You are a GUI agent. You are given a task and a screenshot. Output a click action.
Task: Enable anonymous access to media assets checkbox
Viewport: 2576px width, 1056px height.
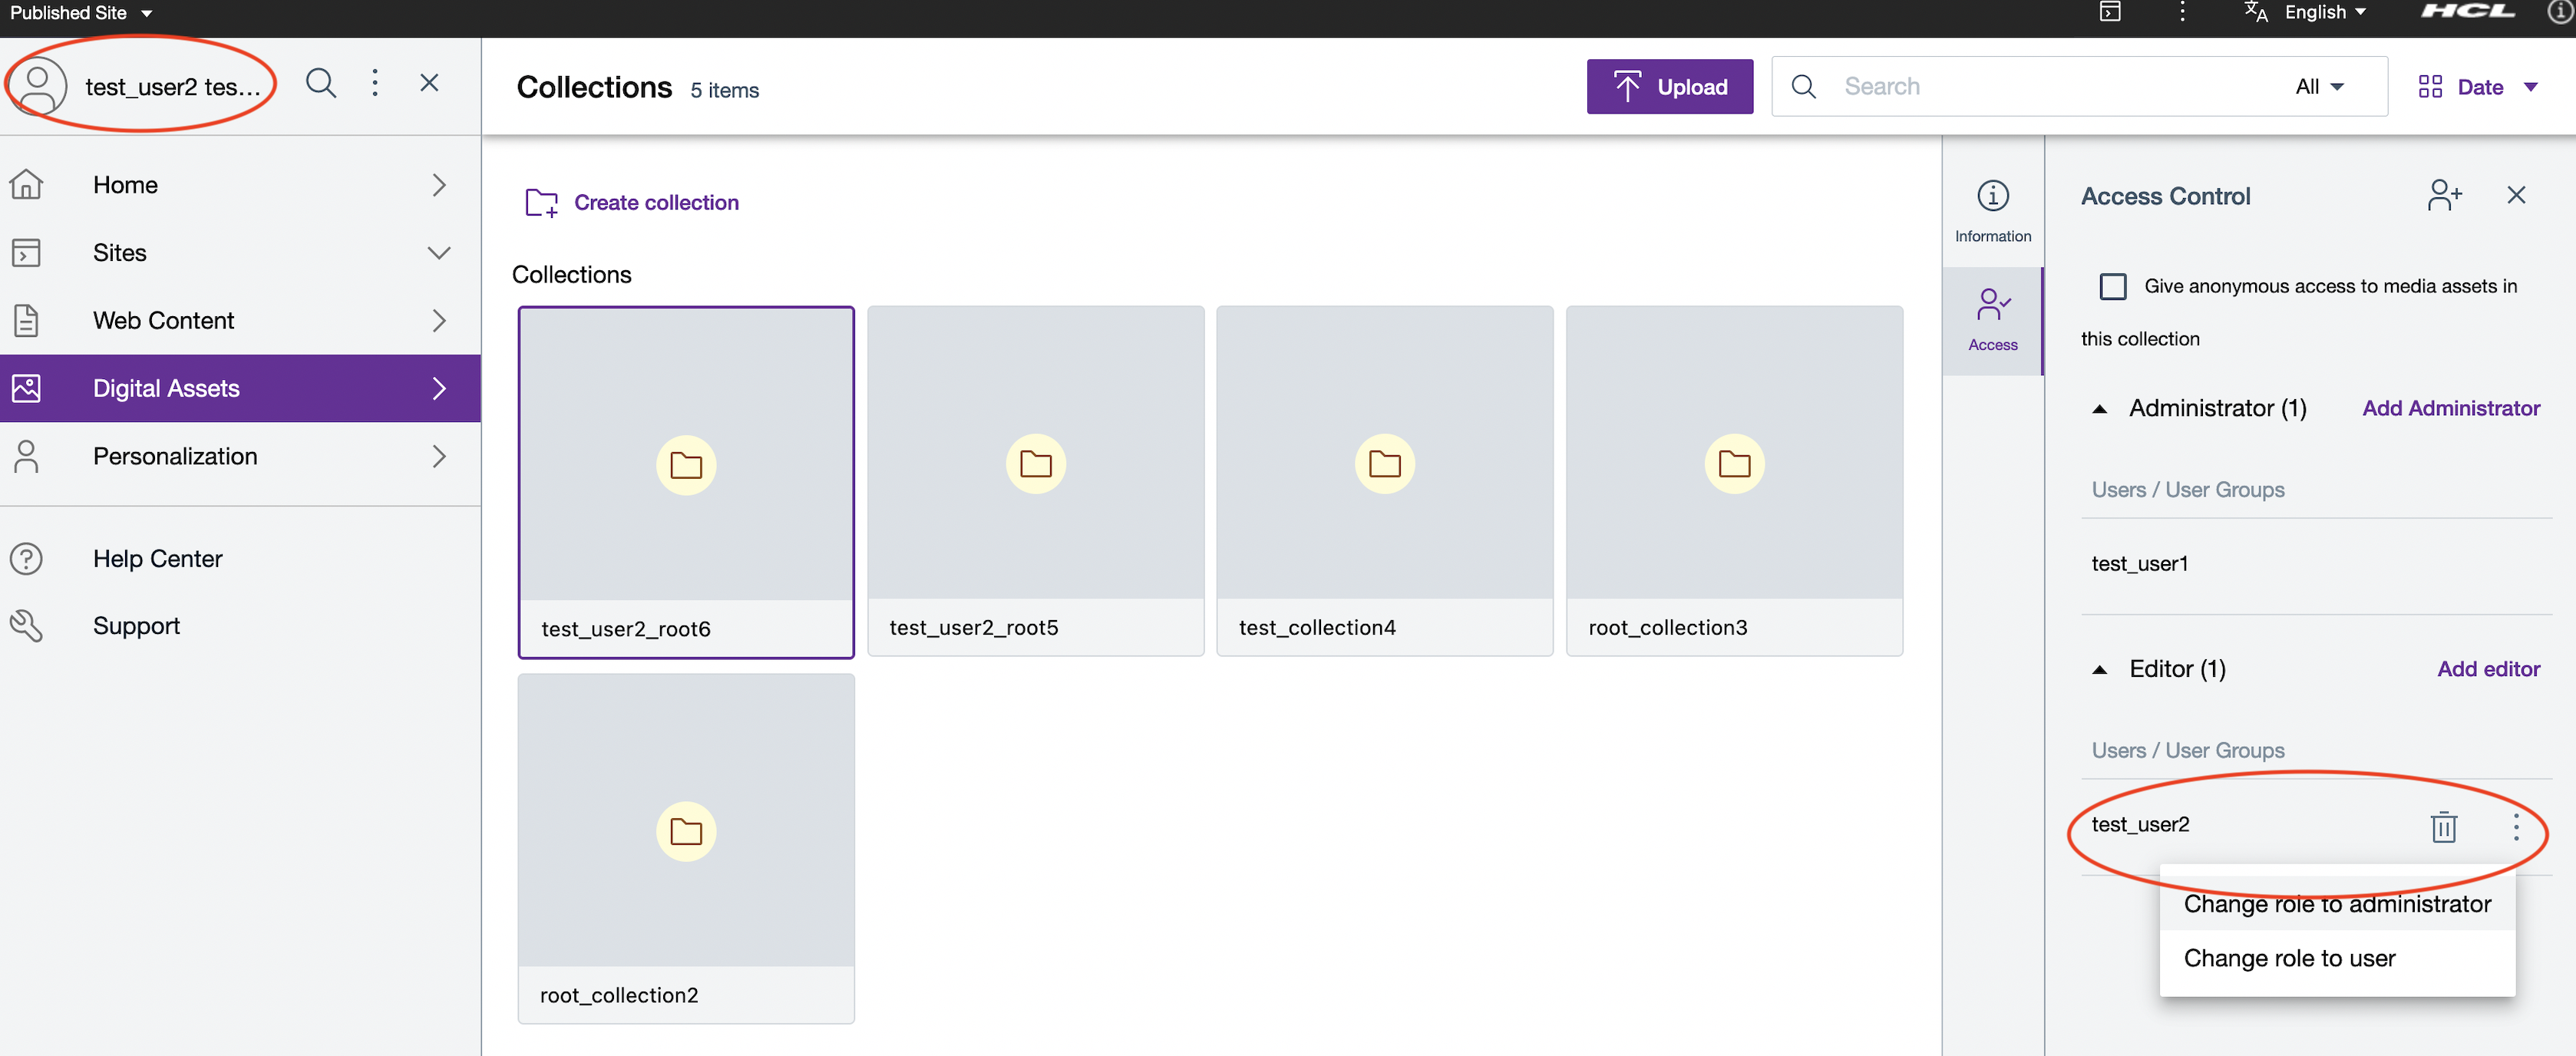[x=2112, y=286]
